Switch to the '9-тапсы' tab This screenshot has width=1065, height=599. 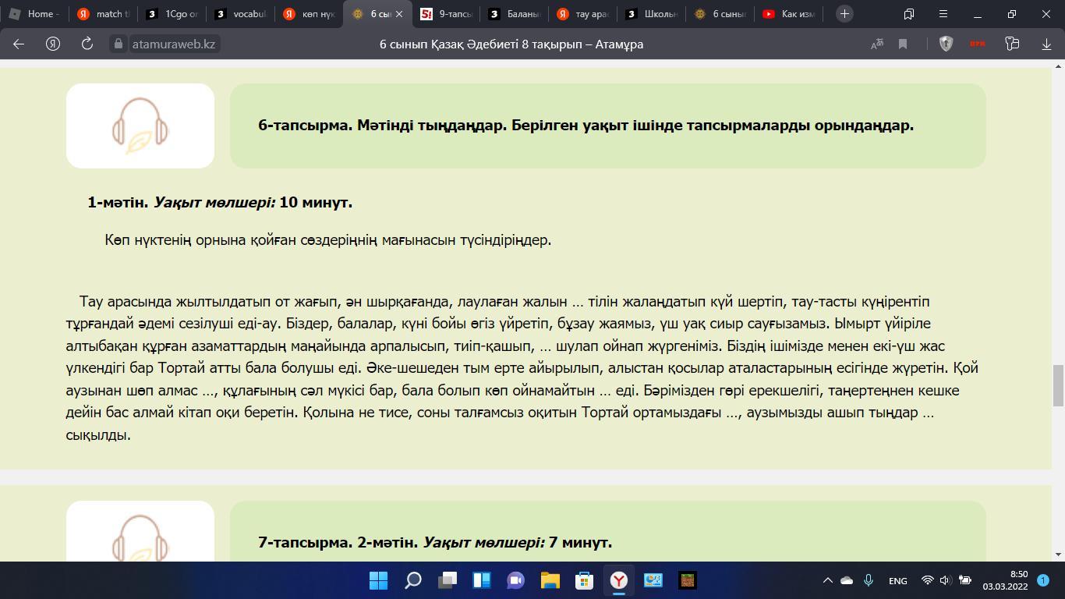446,14
